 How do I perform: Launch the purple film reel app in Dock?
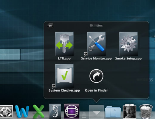(72, 111)
